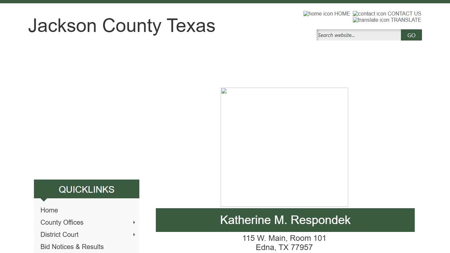The image size is (450, 253).
Task: Select District Court in Quicklinks menu
Action: (x=59, y=235)
